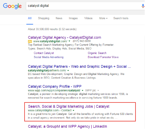Image resolution: width=145 pixels, height=129 pixels.
Task: Open the Videos results tab
Action: [x=88, y=18]
